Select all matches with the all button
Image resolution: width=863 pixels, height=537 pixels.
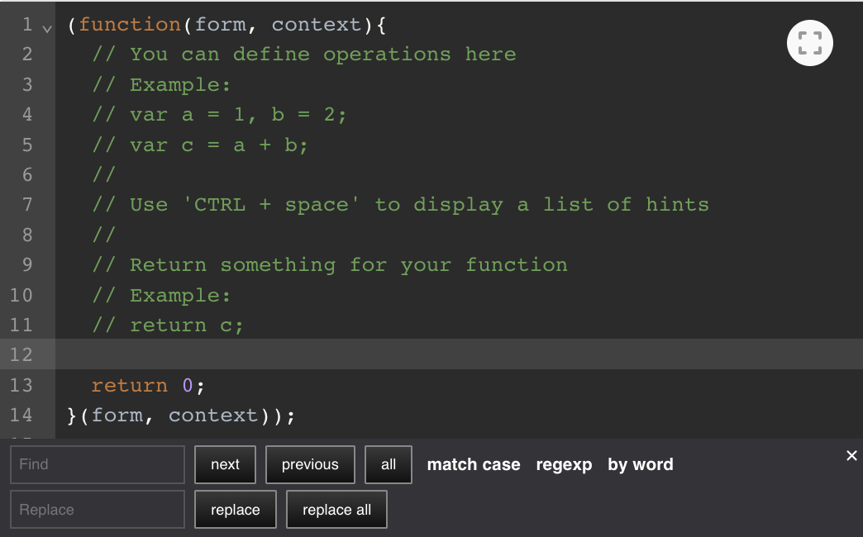(389, 464)
